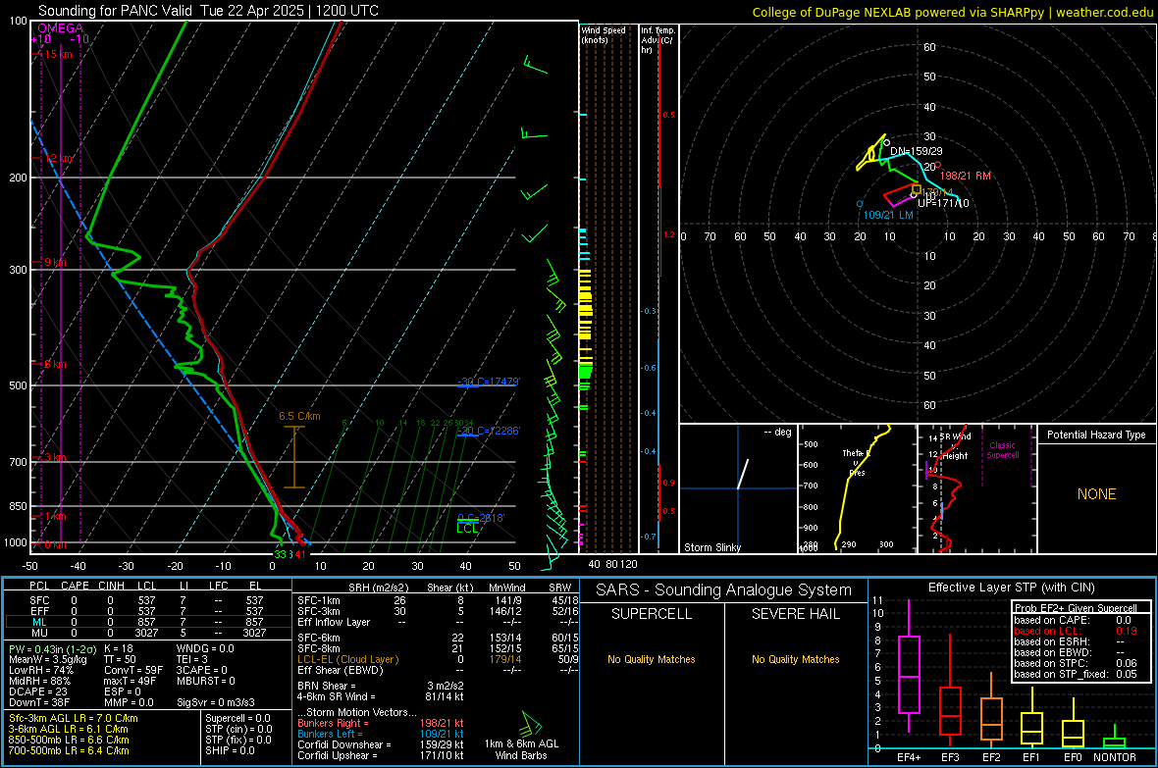Image resolution: width=1158 pixels, height=768 pixels.
Task: Click the '0 C=2818'' freezing level label
Action: 480,518
